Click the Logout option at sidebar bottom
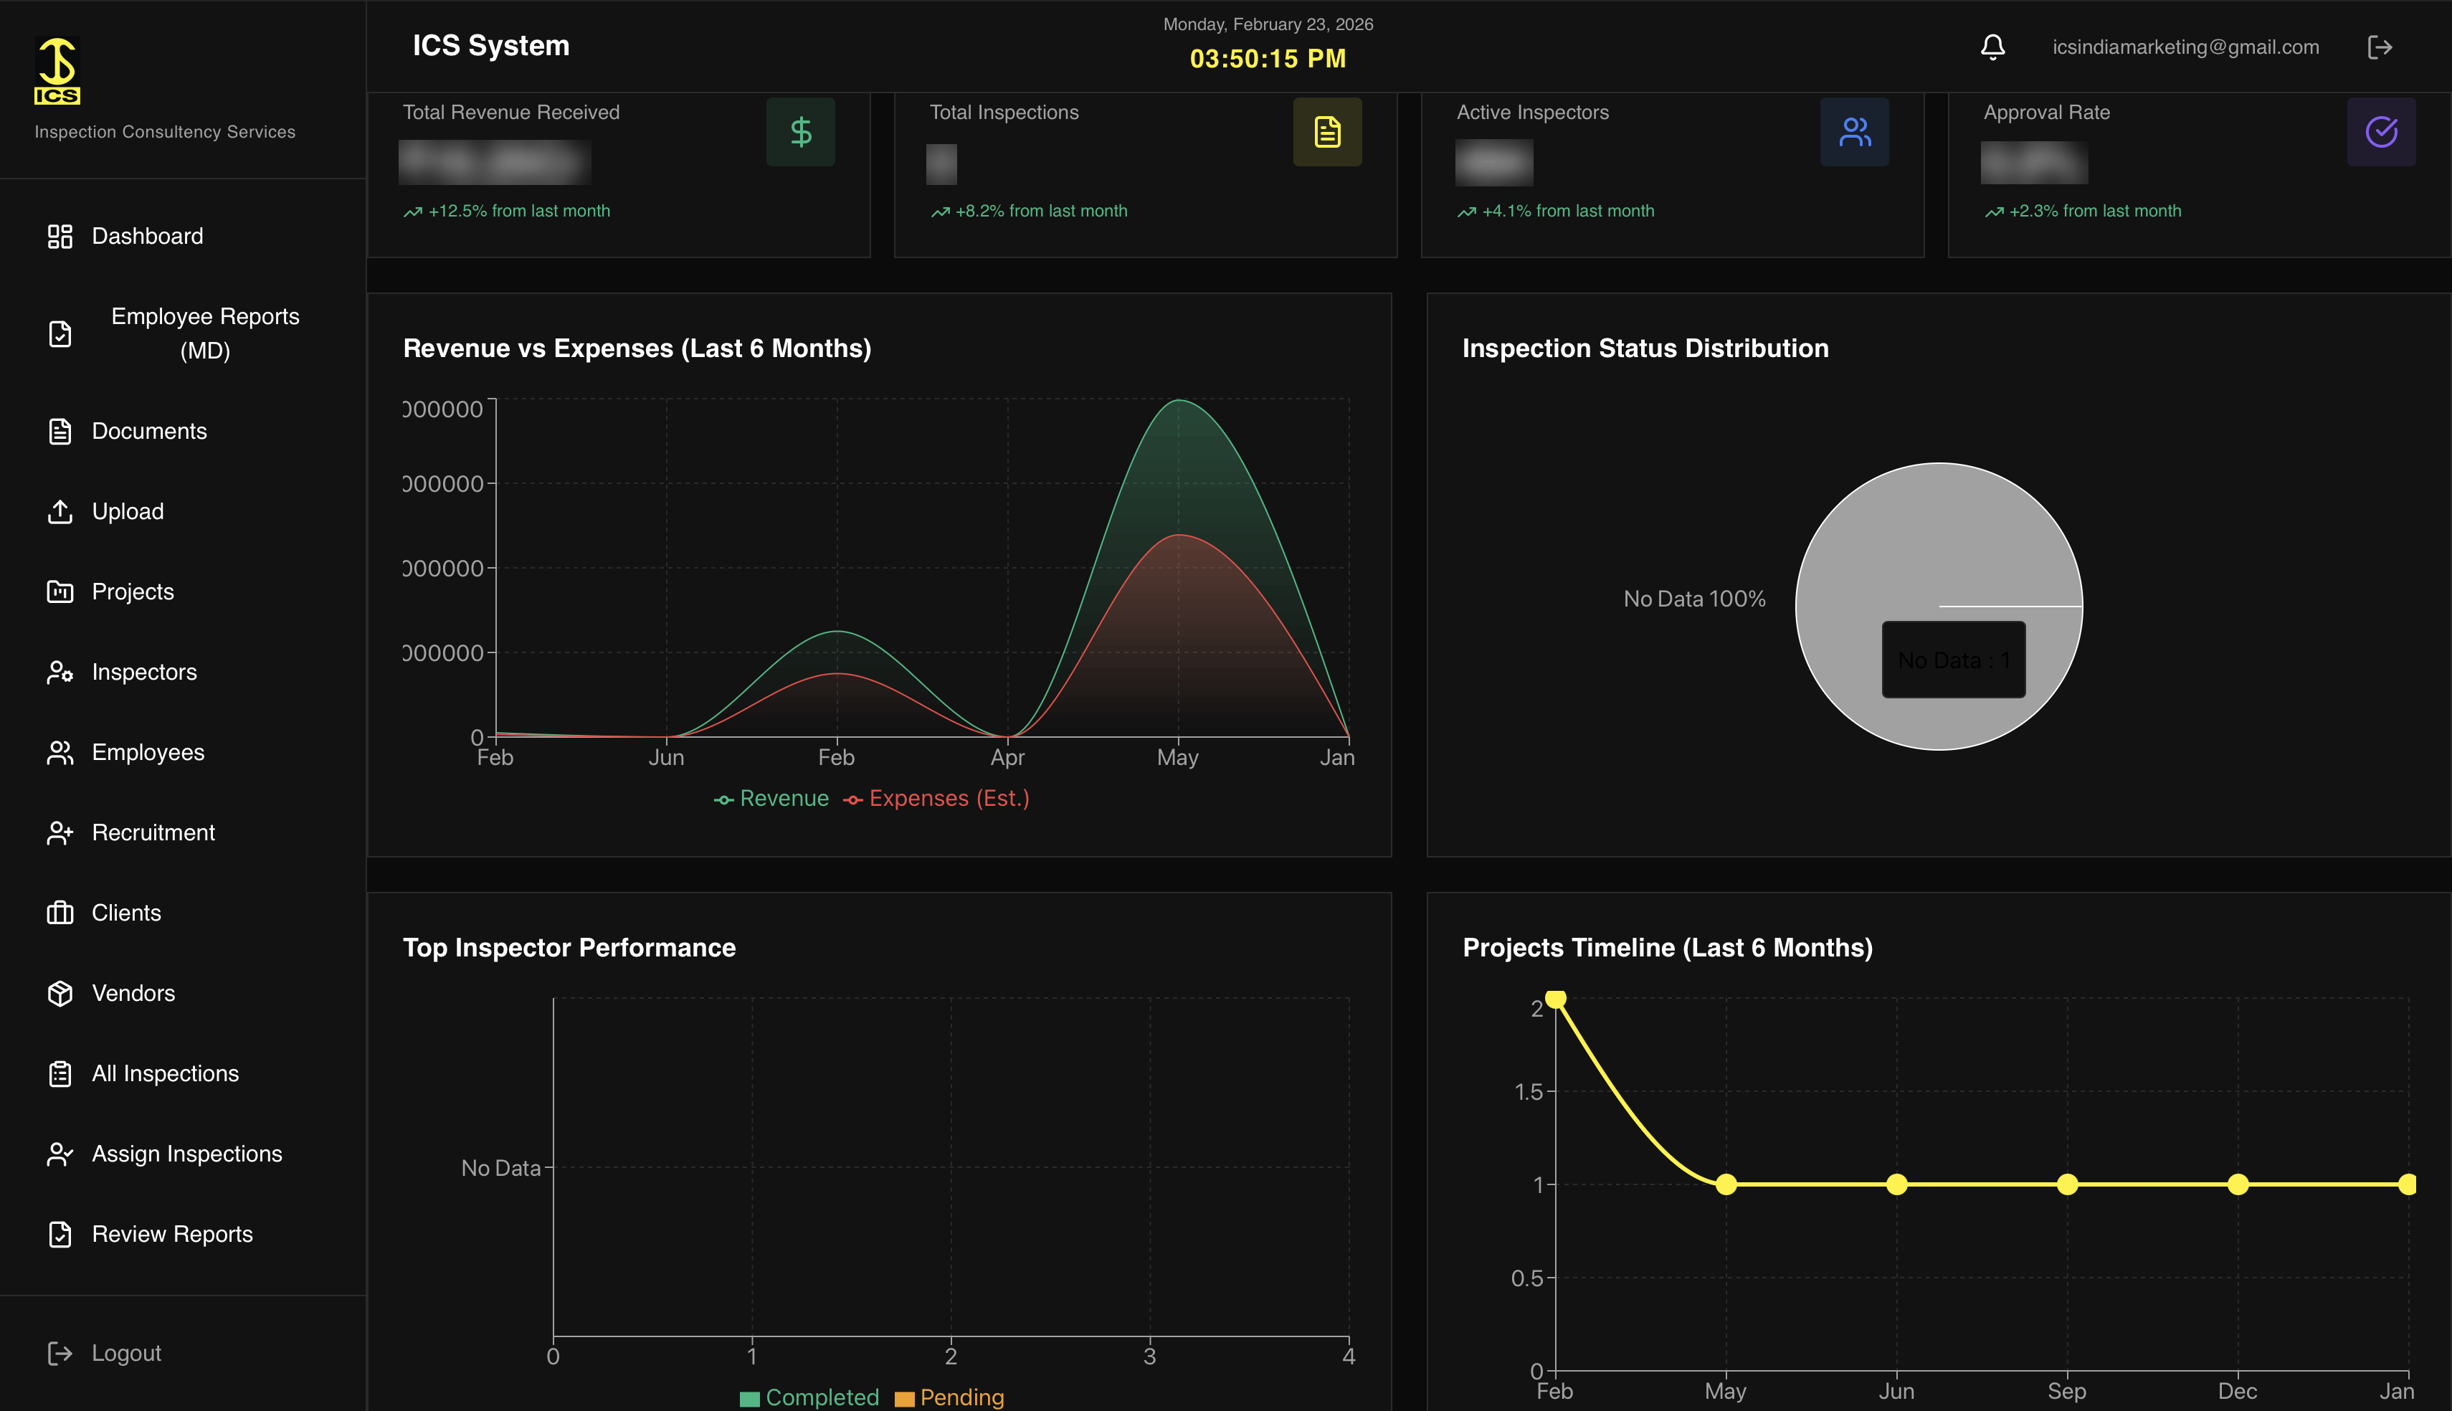 [x=126, y=1353]
